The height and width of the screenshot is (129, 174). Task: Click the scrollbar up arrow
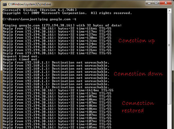pyautogui.click(x=169, y=11)
